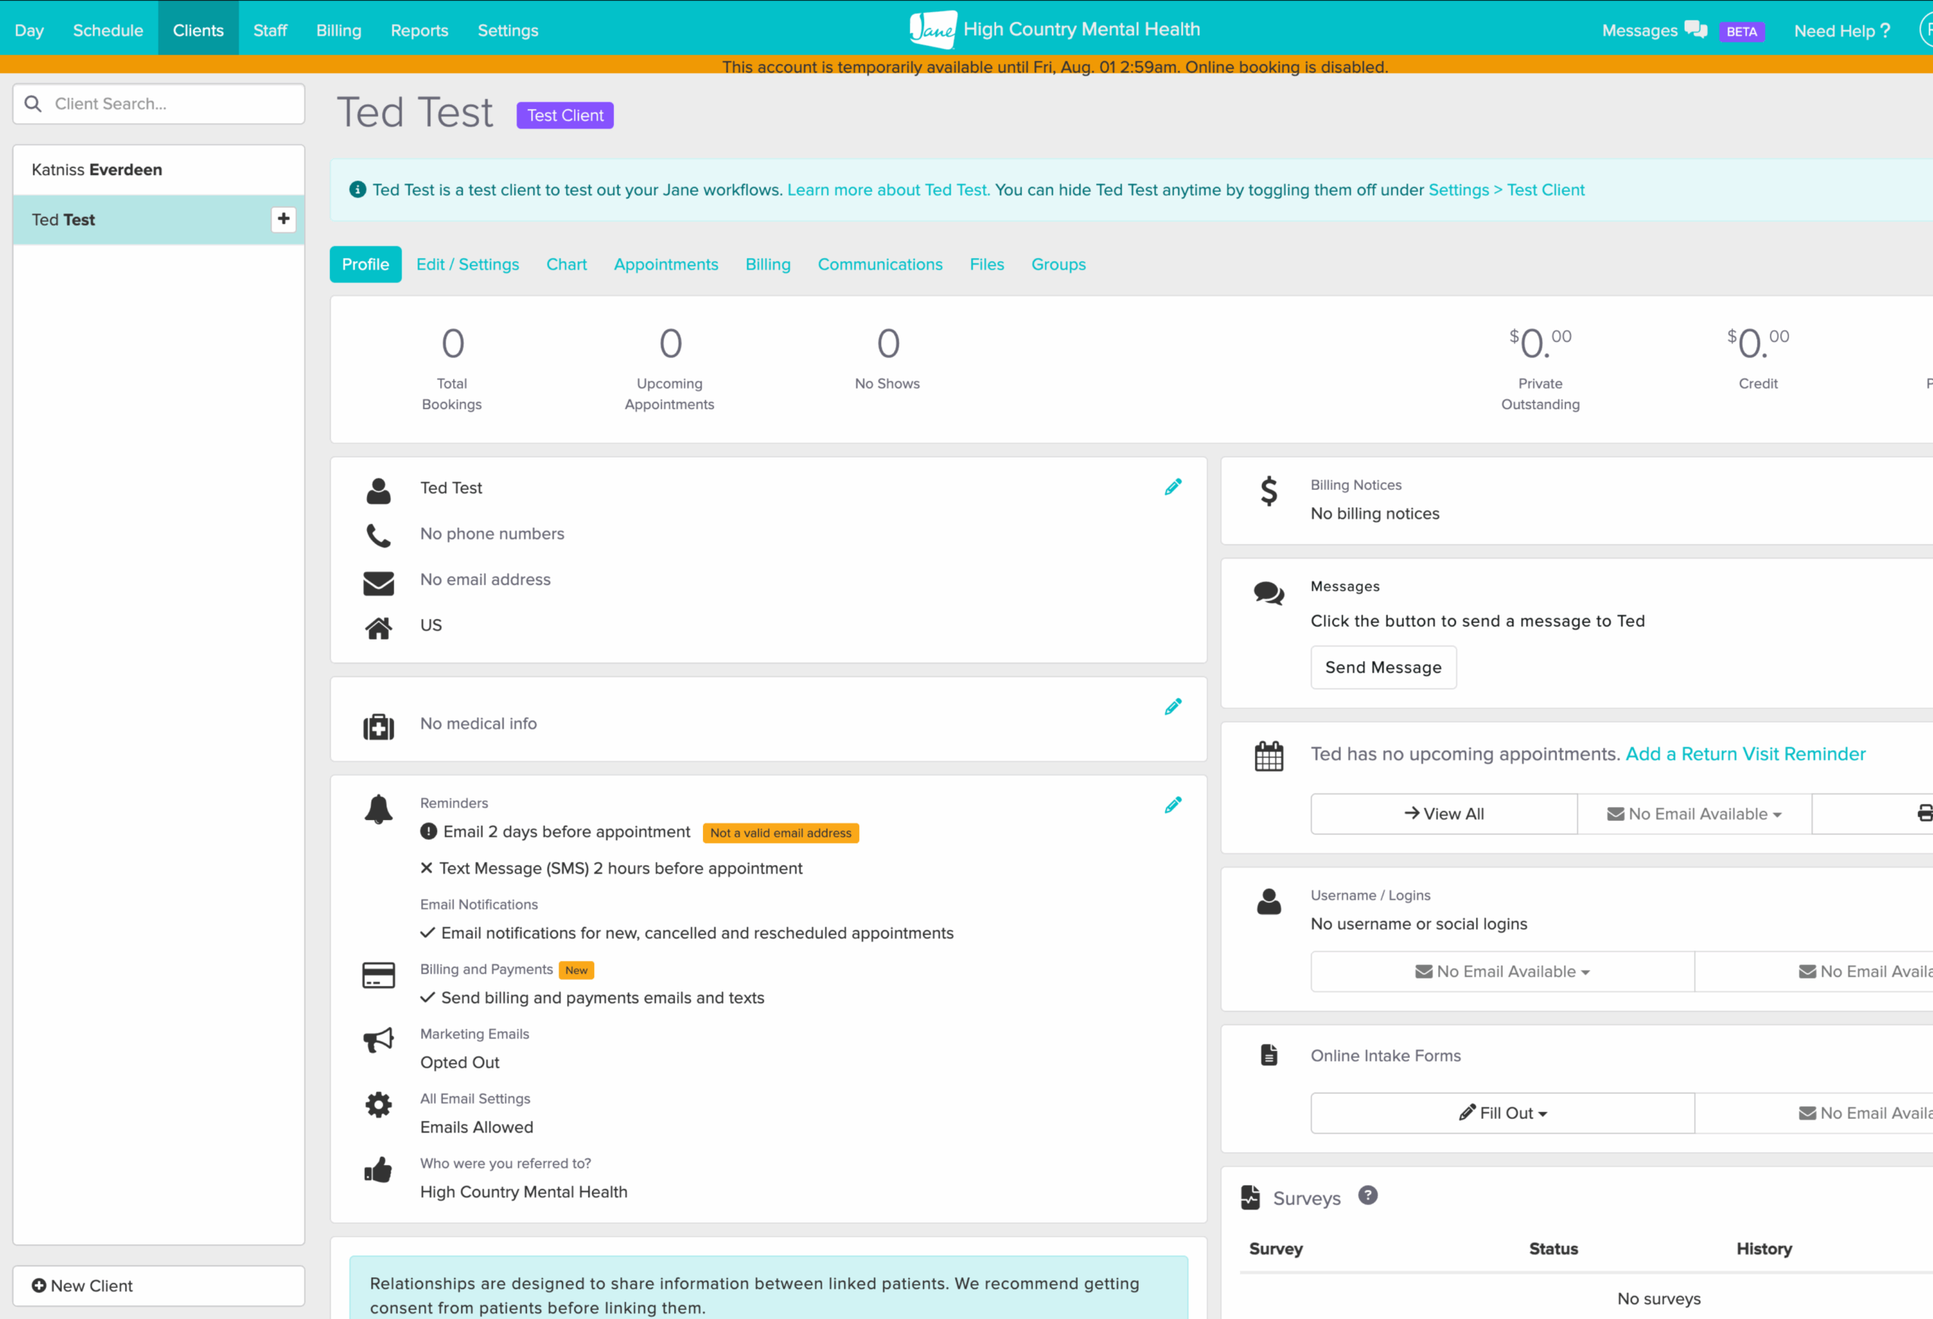The image size is (1933, 1319).
Task: Click the New Client button
Action: [x=159, y=1286]
